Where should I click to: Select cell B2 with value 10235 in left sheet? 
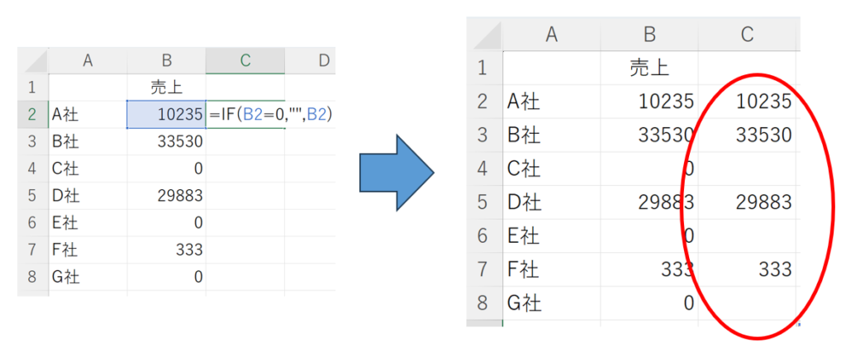167,115
